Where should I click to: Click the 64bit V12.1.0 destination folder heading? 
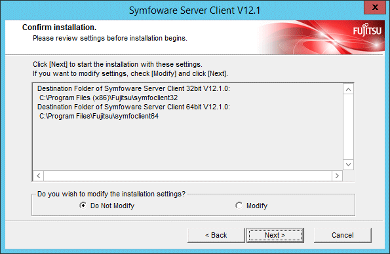[x=134, y=107]
